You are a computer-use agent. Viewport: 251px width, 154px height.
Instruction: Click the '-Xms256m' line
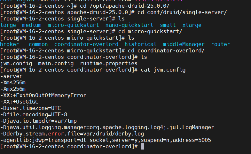point(13,82)
